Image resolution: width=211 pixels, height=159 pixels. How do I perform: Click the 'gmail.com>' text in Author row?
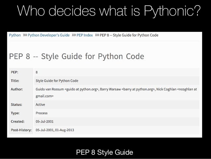point(45,96)
